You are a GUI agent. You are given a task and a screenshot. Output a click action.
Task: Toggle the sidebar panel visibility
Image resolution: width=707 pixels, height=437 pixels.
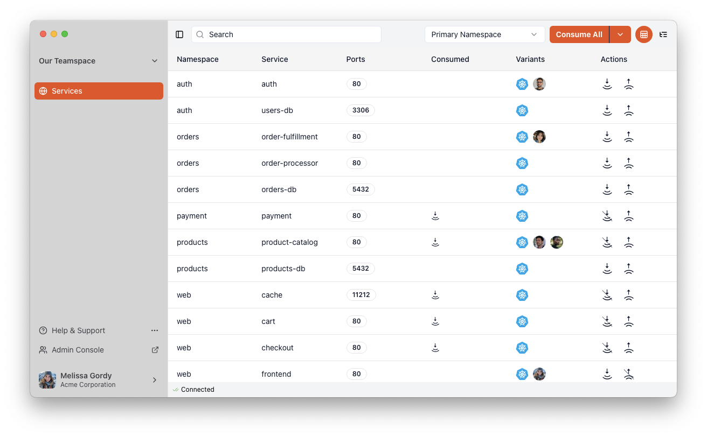pos(179,34)
